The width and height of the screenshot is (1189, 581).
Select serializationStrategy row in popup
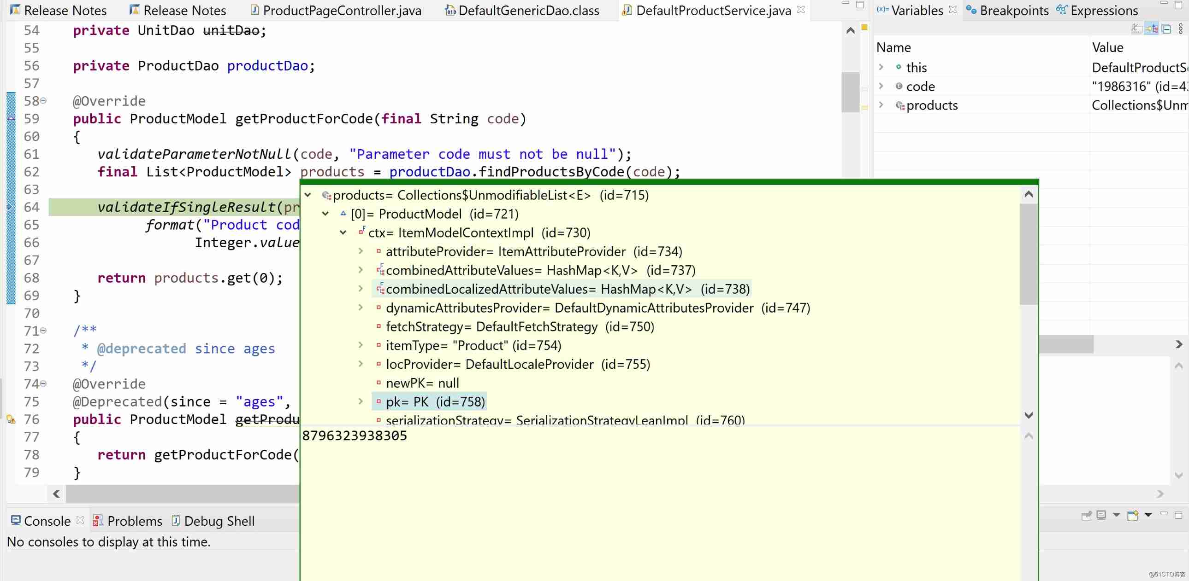565,420
